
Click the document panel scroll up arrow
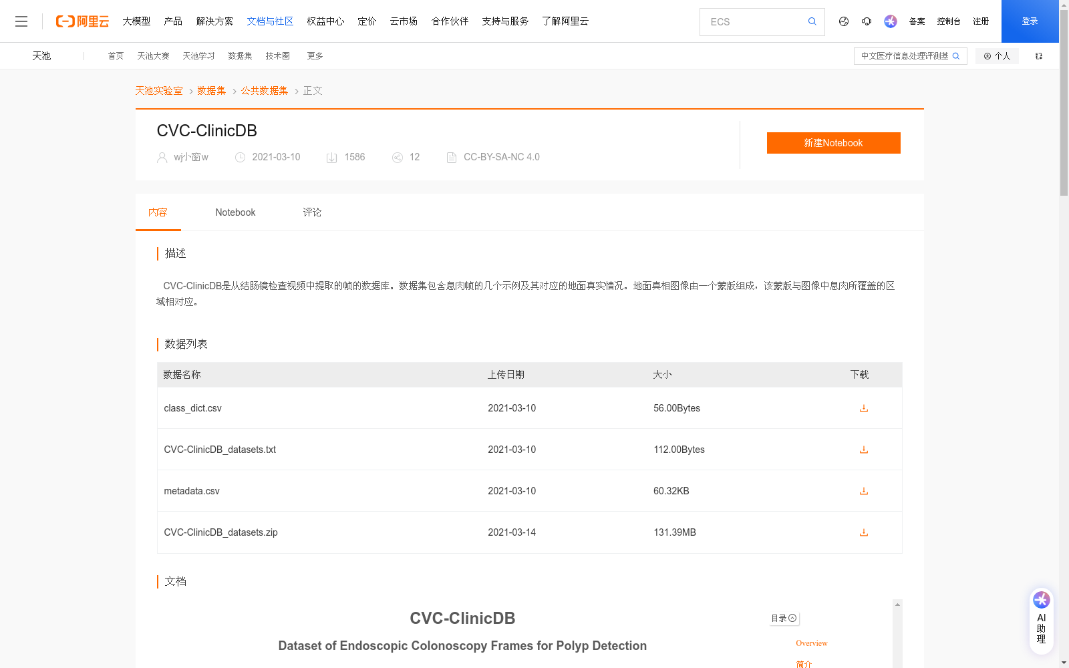coord(897,605)
